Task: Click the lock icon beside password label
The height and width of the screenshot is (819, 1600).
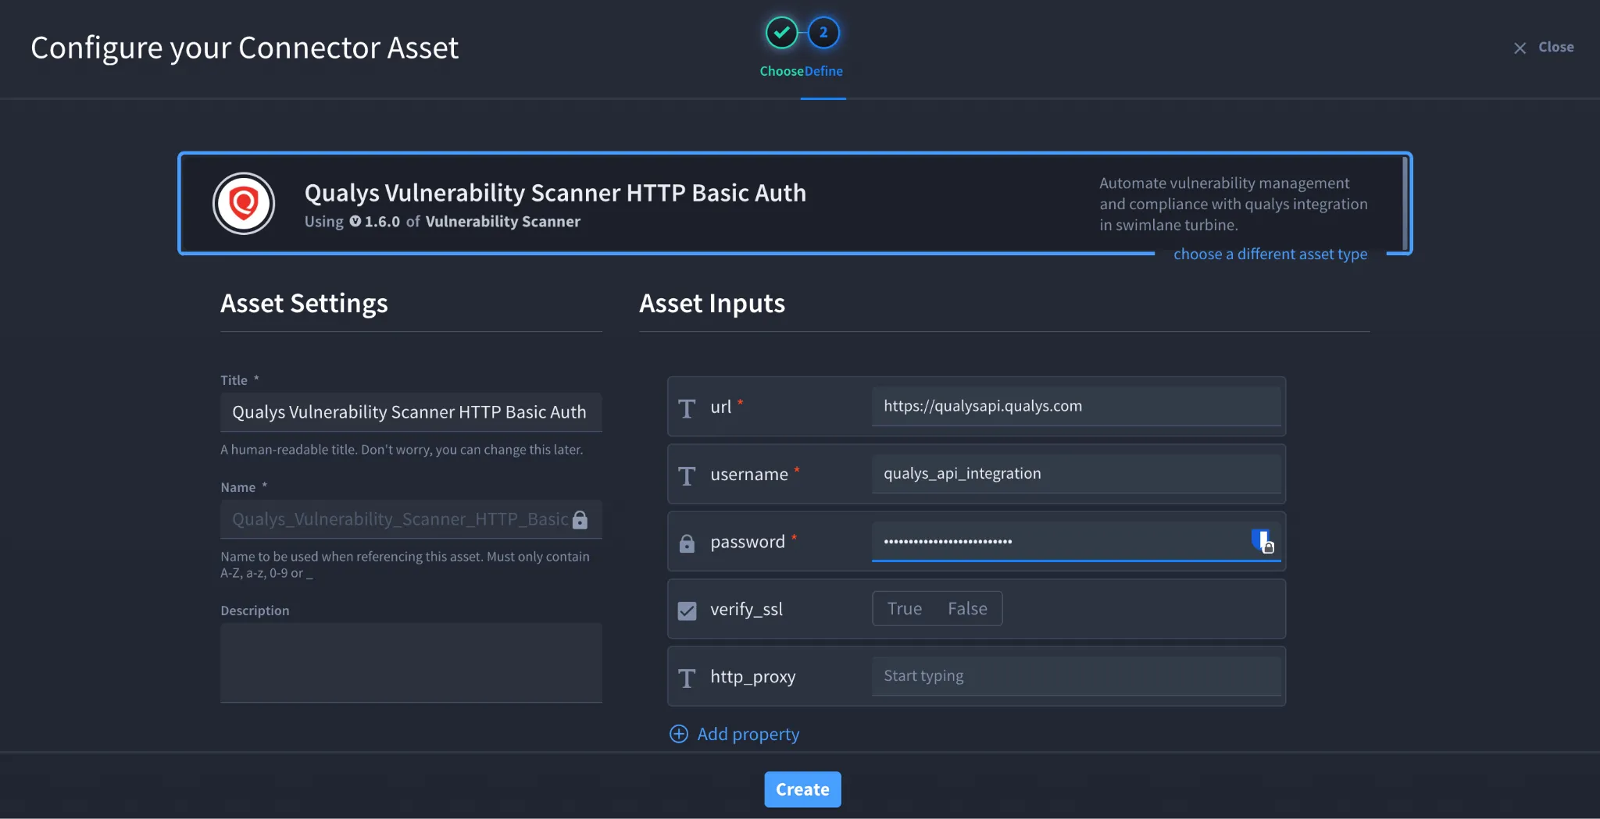Action: coord(687,543)
